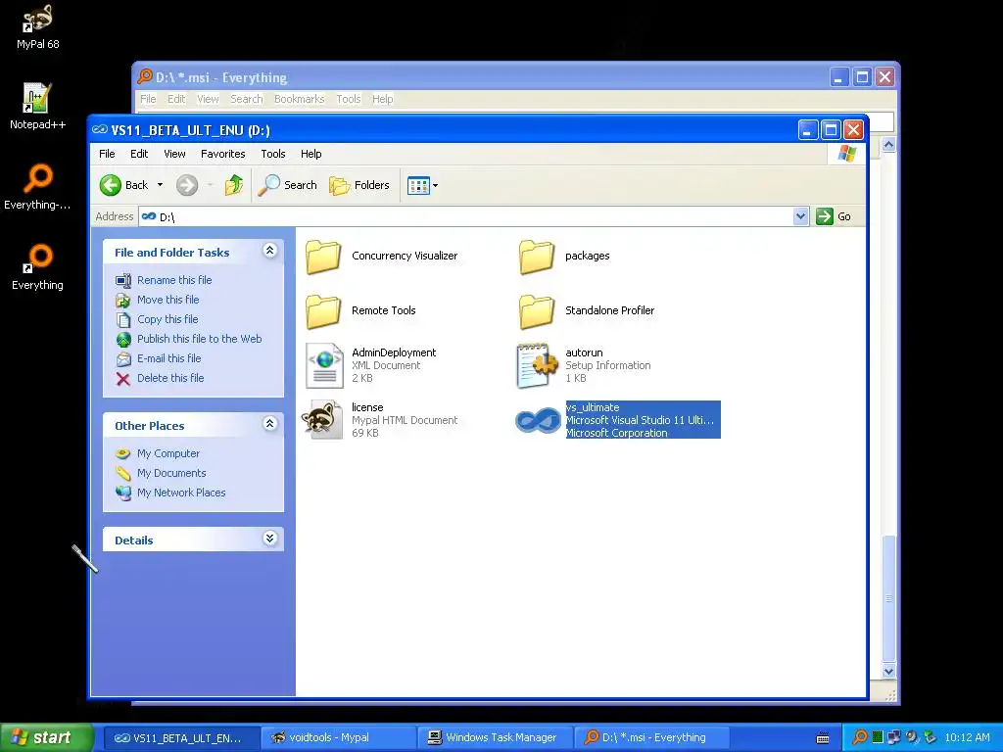Switch to Windows Task Manager taskbar button
1003x752 pixels.
tap(494, 738)
